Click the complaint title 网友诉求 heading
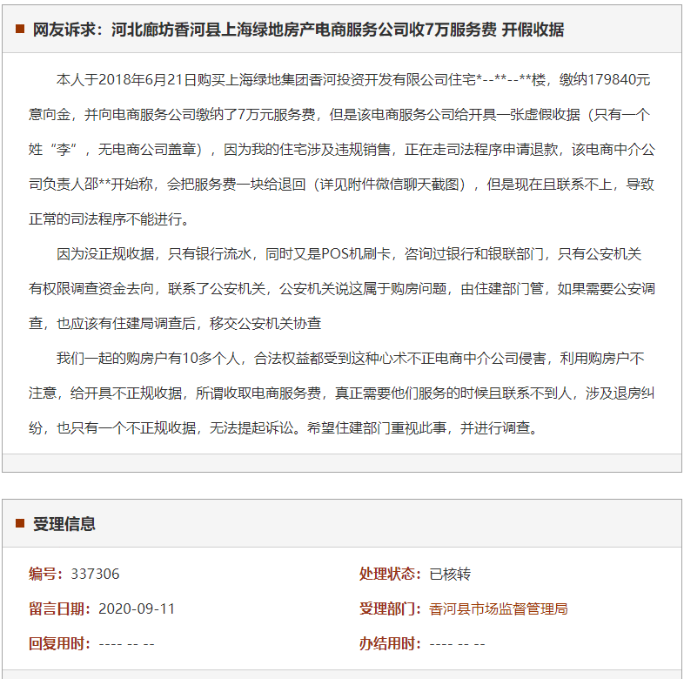The height and width of the screenshot is (679, 684). [298, 30]
